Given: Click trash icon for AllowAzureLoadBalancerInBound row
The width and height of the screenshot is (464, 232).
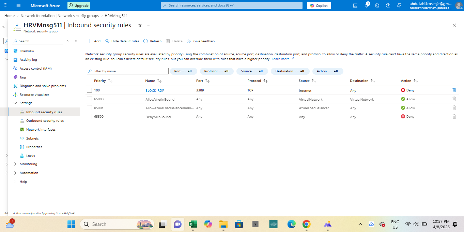Looking at the screenshot, I should point(454,108).
